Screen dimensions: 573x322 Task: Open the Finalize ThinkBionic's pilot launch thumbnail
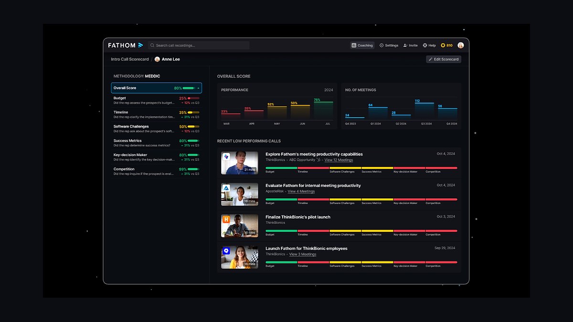(240, 226)
